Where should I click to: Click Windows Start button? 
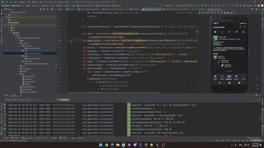pyautogui.click(x=101, y=145)
